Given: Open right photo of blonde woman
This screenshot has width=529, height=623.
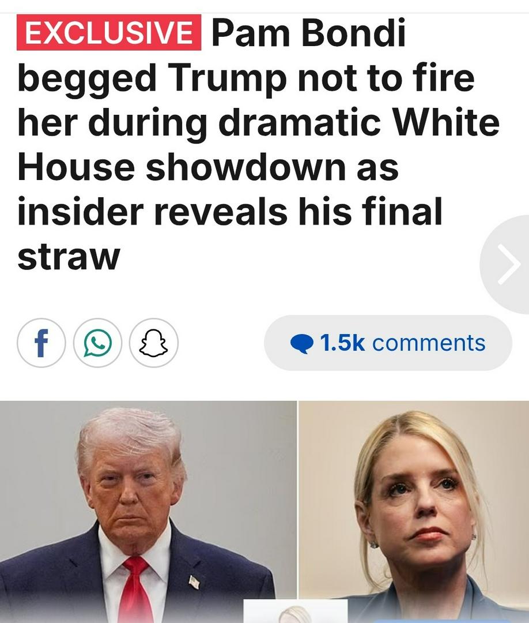Looking at the screenshot, I should click(414, 512).
